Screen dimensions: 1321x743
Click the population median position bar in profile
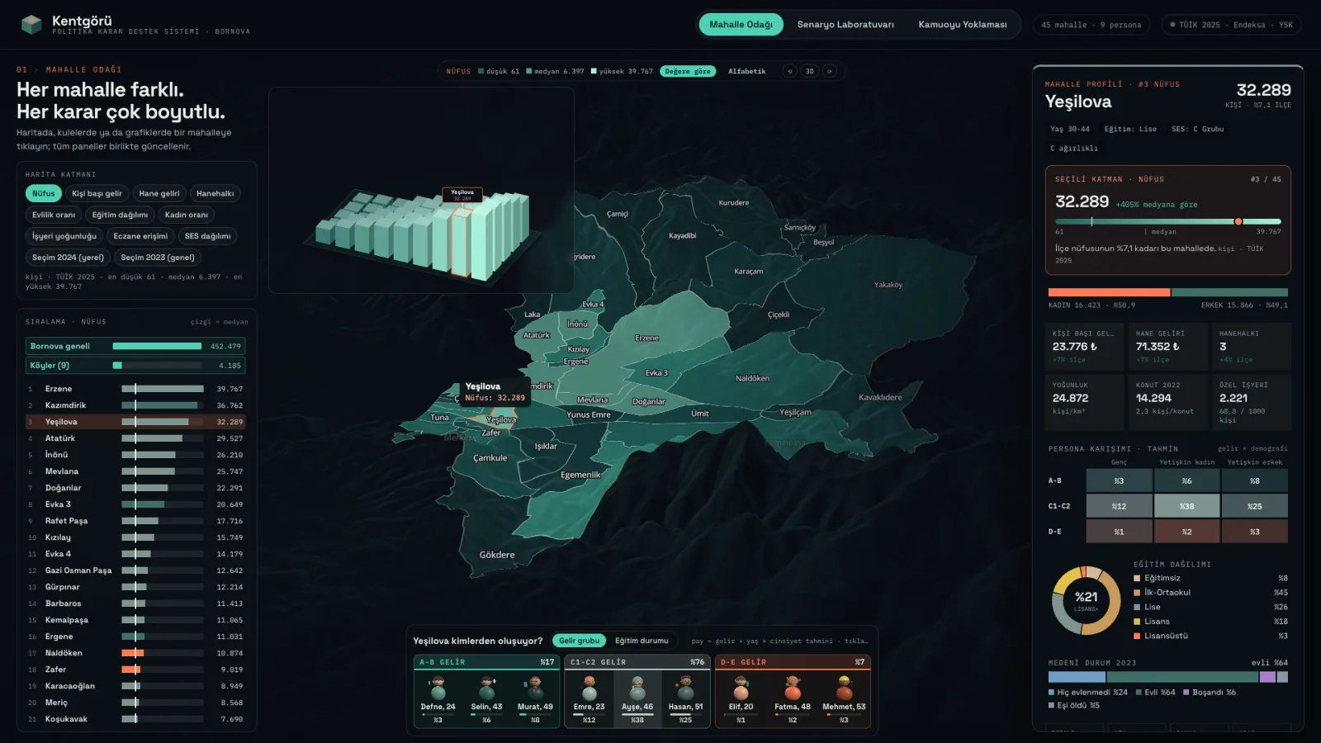tap(1167, 221)
